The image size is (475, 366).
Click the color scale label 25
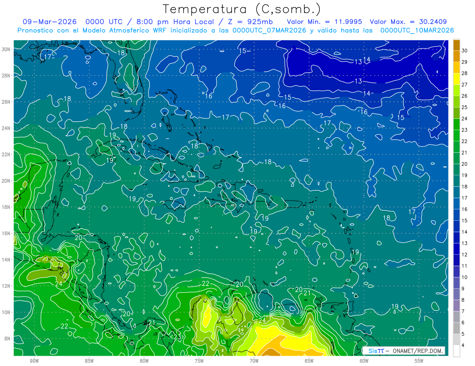coord(465,107)
